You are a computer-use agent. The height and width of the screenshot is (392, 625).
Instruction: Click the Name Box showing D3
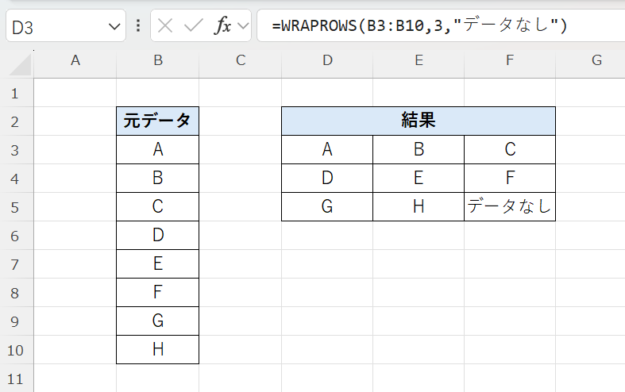pos(56,26)
